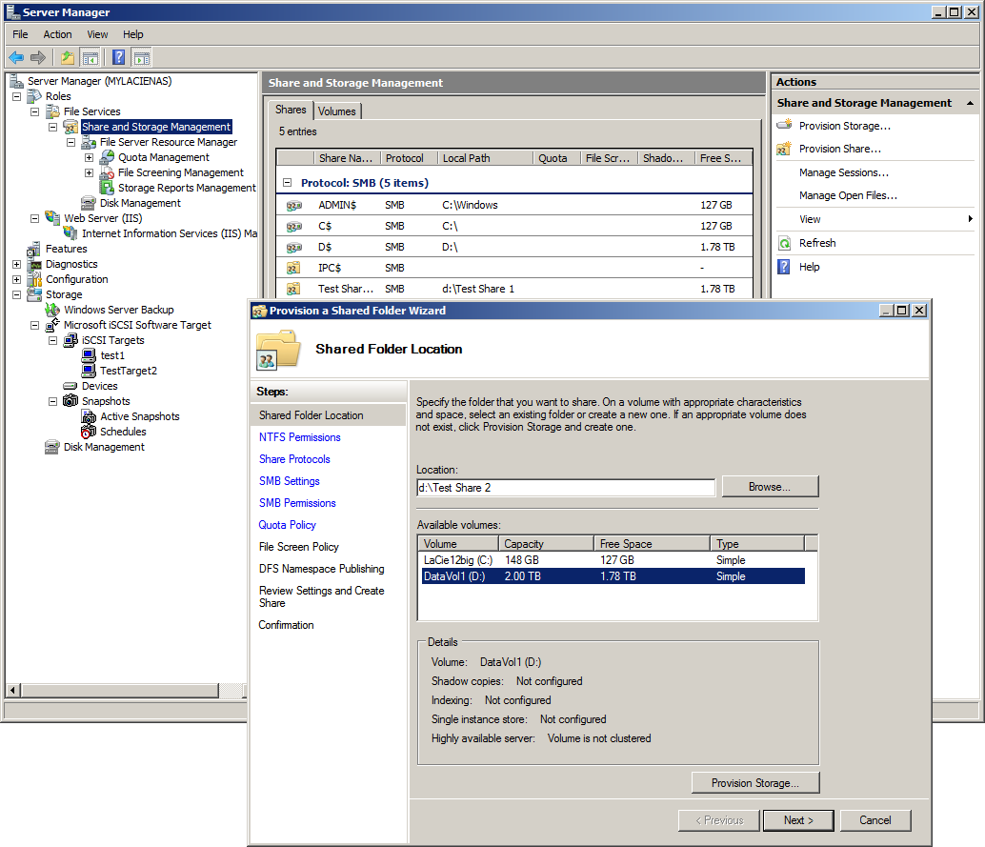The width and height of the screenshot is (985, 847).
Task: Click the Web Server (IIS) icon
Action: [x=52, y=218]
